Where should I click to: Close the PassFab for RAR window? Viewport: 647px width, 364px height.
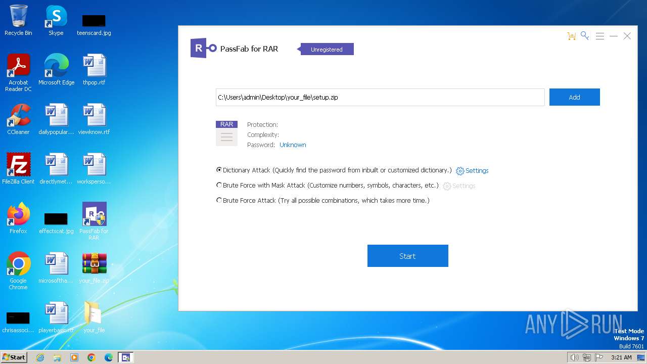627,36
